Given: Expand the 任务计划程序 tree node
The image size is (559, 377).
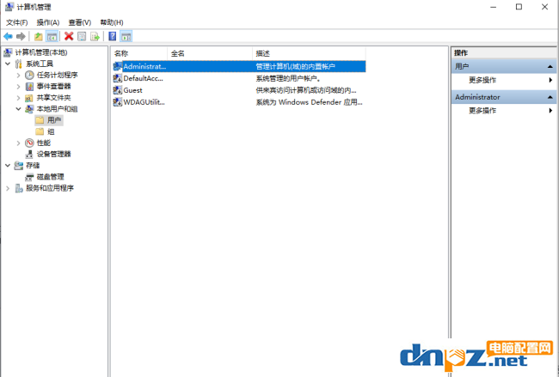Looking at the screenshot, I should [x=19, y=76].
